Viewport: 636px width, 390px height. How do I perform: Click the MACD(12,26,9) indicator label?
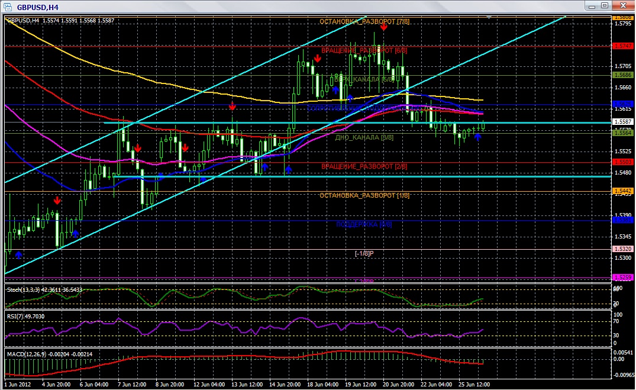[x=50, y=354]
